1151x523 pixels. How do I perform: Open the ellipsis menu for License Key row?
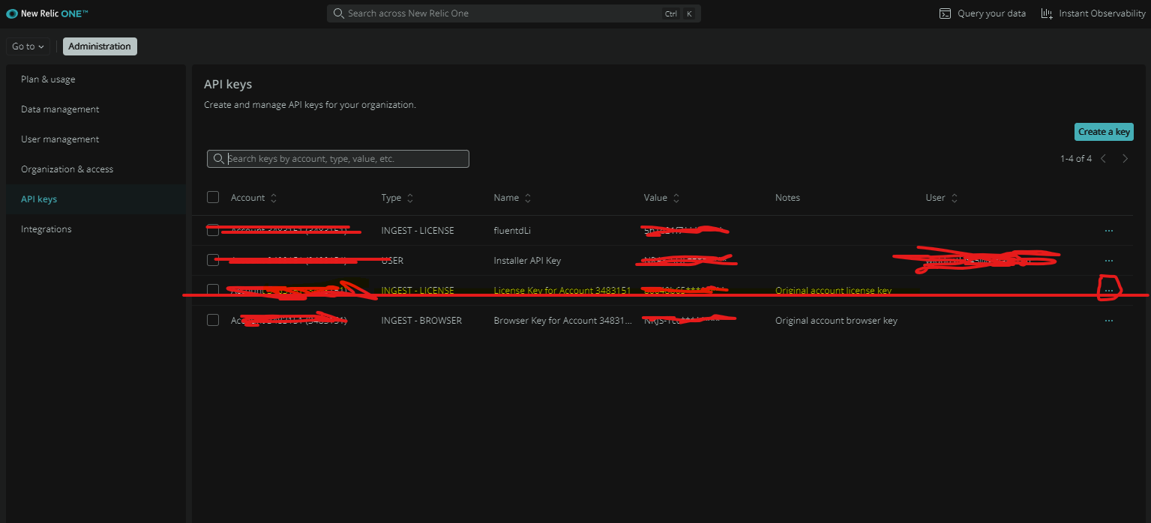[1109, 291]
